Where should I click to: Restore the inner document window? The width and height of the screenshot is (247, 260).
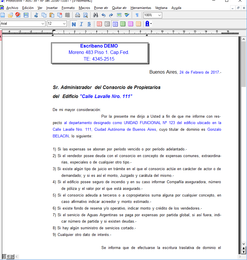(238, 8)
